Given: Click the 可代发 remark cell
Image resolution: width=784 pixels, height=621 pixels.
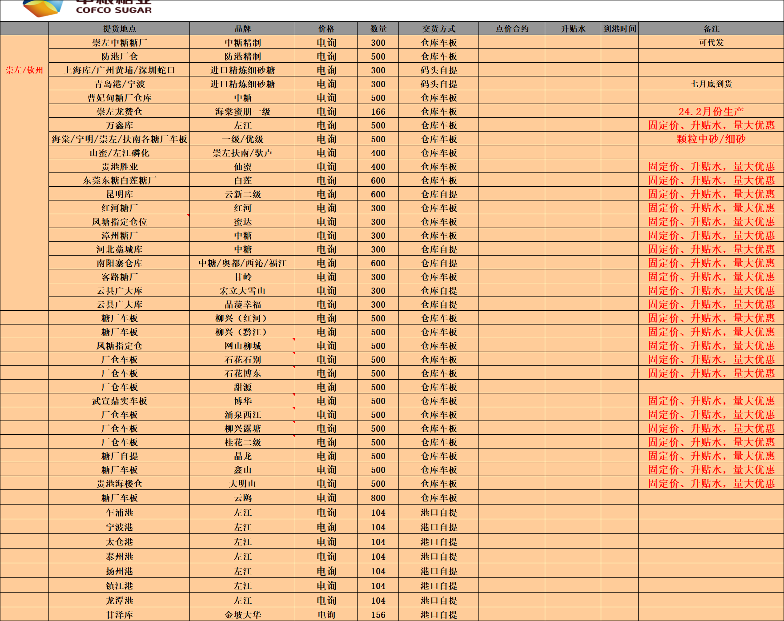Looking at the screenshot, I should point(711,43).
